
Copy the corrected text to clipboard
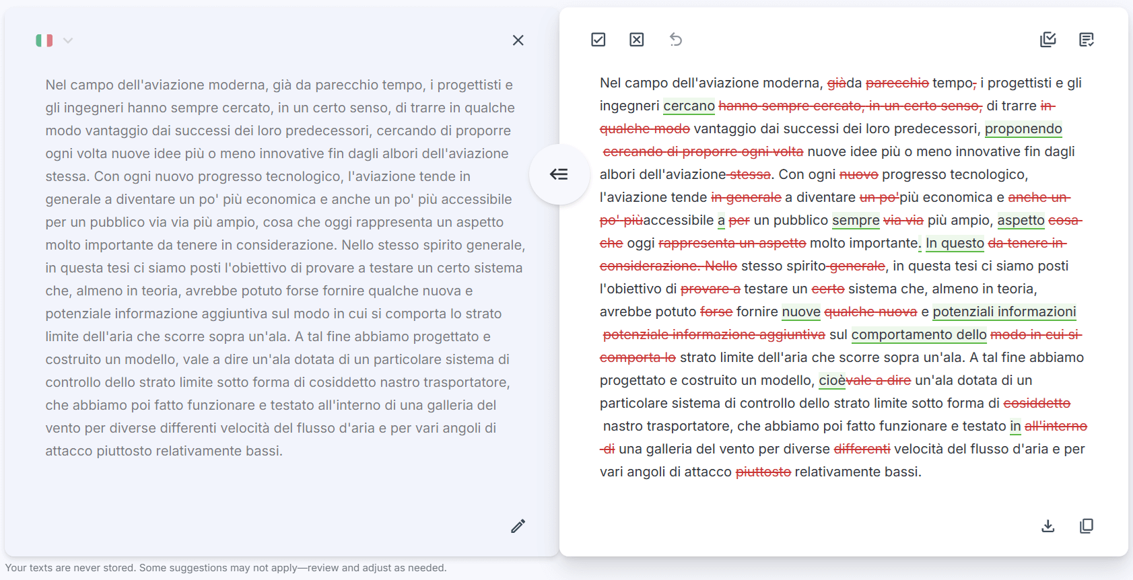1087,526
